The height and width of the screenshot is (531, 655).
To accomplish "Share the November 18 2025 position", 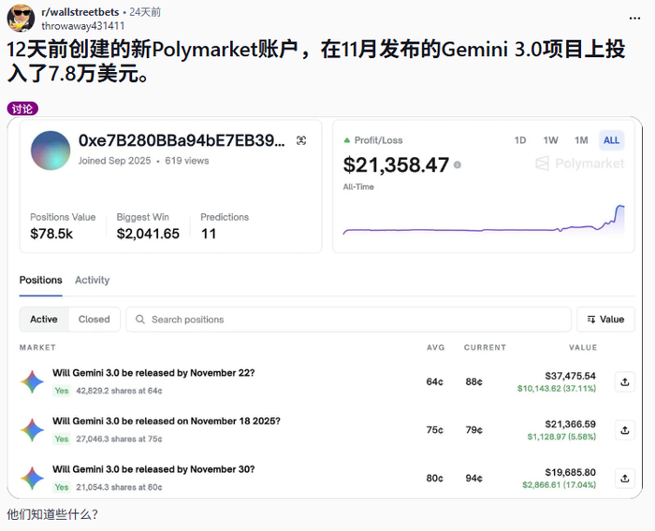I will (625, 430).
